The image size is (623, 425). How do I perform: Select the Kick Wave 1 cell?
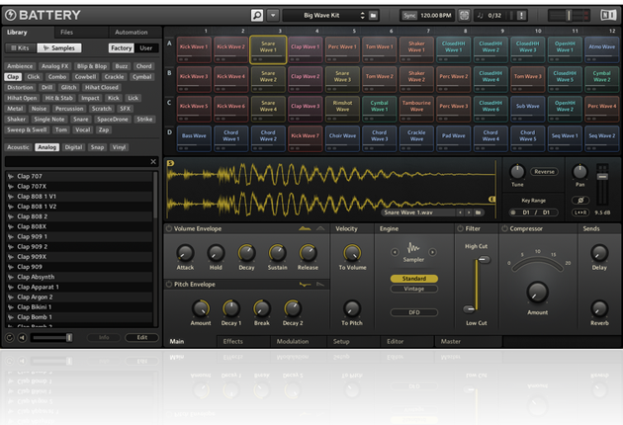coord(194,49)
